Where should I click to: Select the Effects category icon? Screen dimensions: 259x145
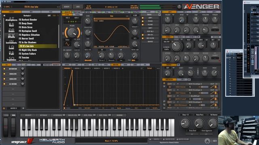coord(11,36)
